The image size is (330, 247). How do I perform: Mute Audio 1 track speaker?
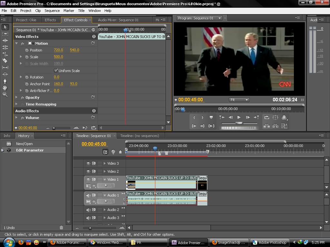coord(88,195)
